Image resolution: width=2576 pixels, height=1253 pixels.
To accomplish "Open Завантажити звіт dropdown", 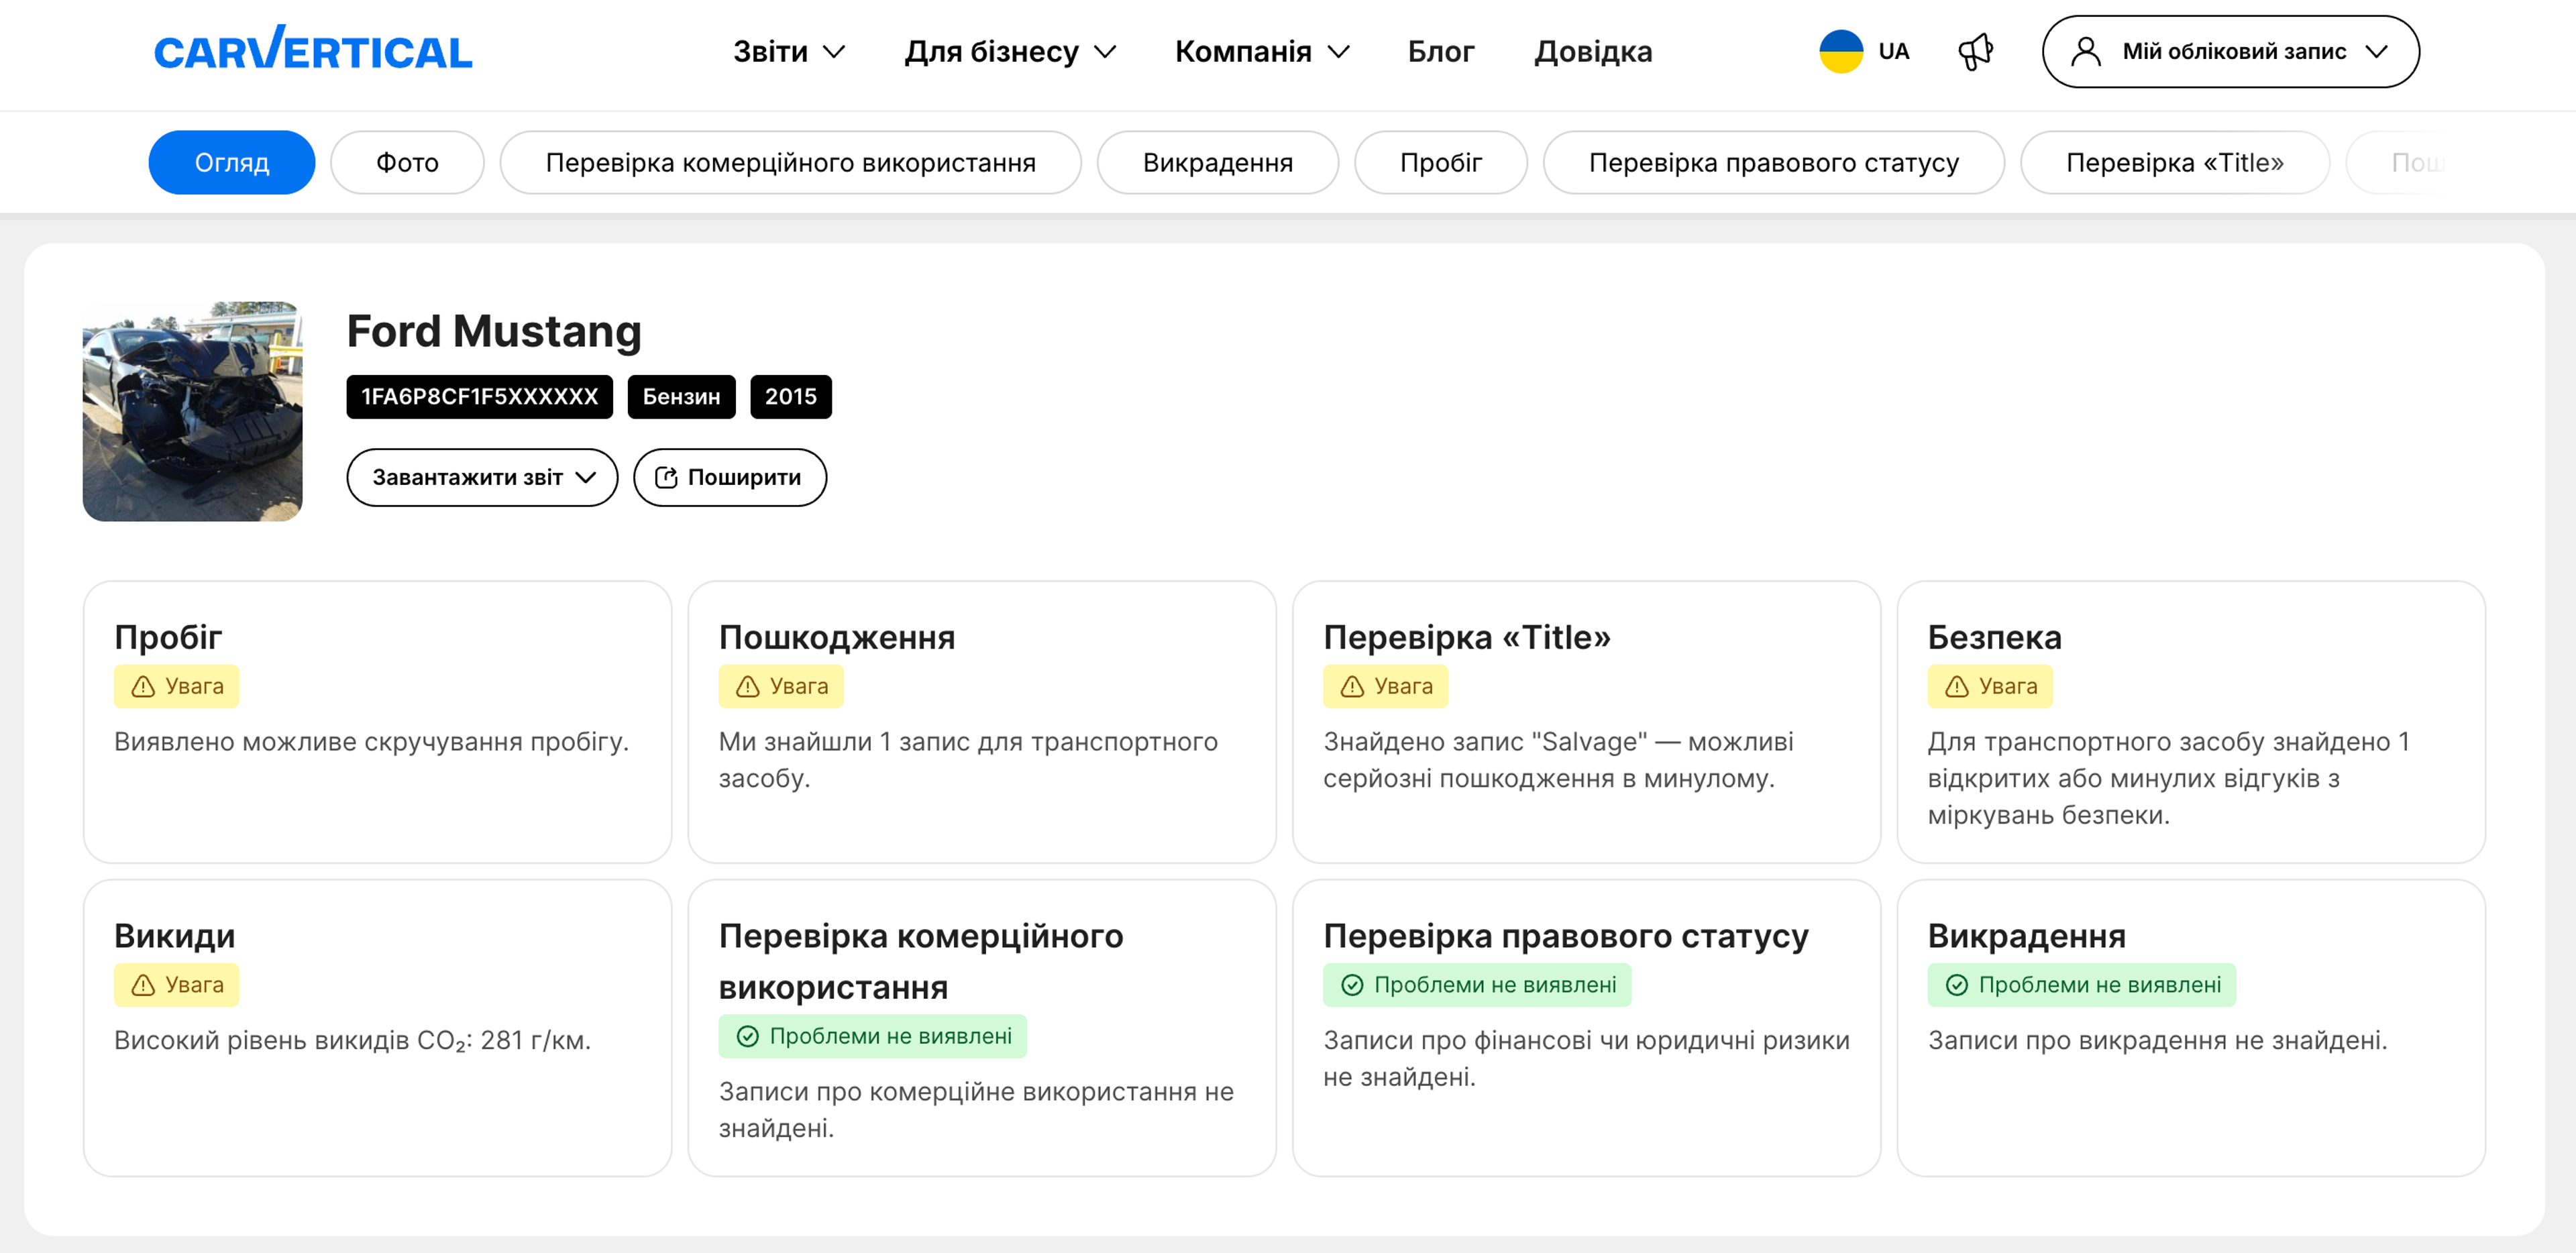I will (482, 478).
